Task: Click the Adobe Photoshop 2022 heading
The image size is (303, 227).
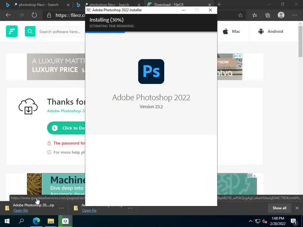Action: click(151, 98)
